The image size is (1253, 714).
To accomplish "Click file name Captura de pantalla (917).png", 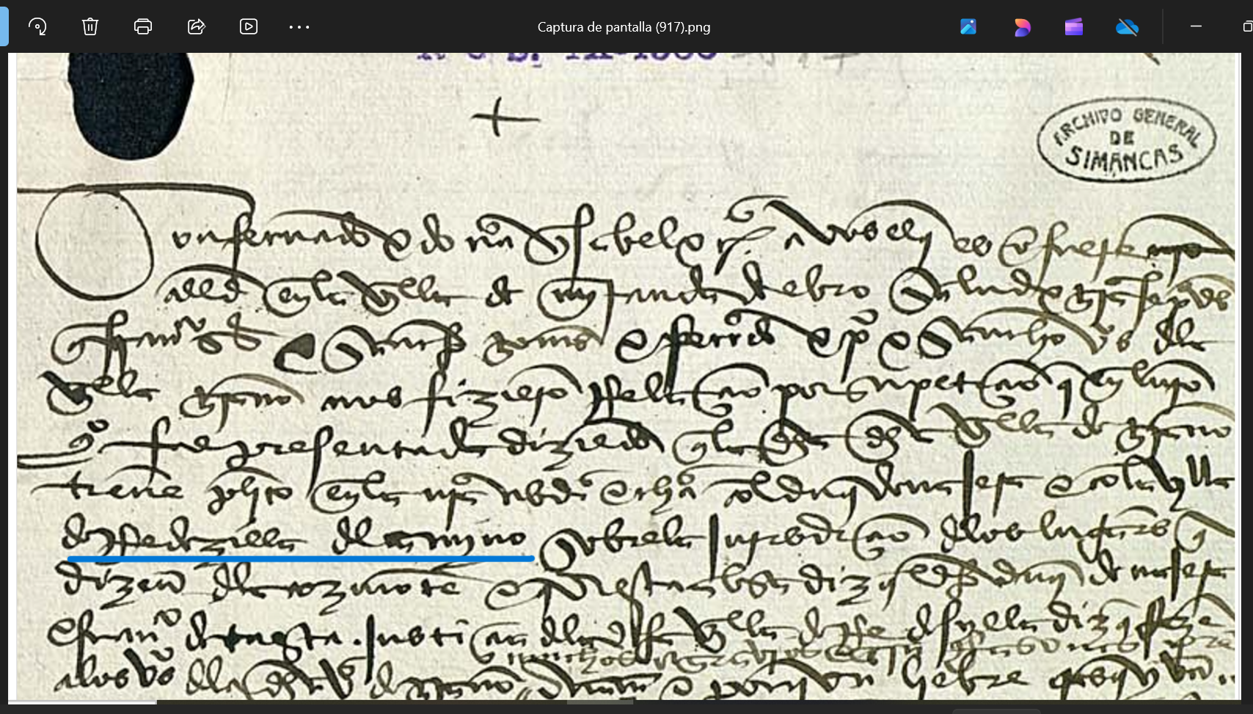I will click(x=624, y=27).
